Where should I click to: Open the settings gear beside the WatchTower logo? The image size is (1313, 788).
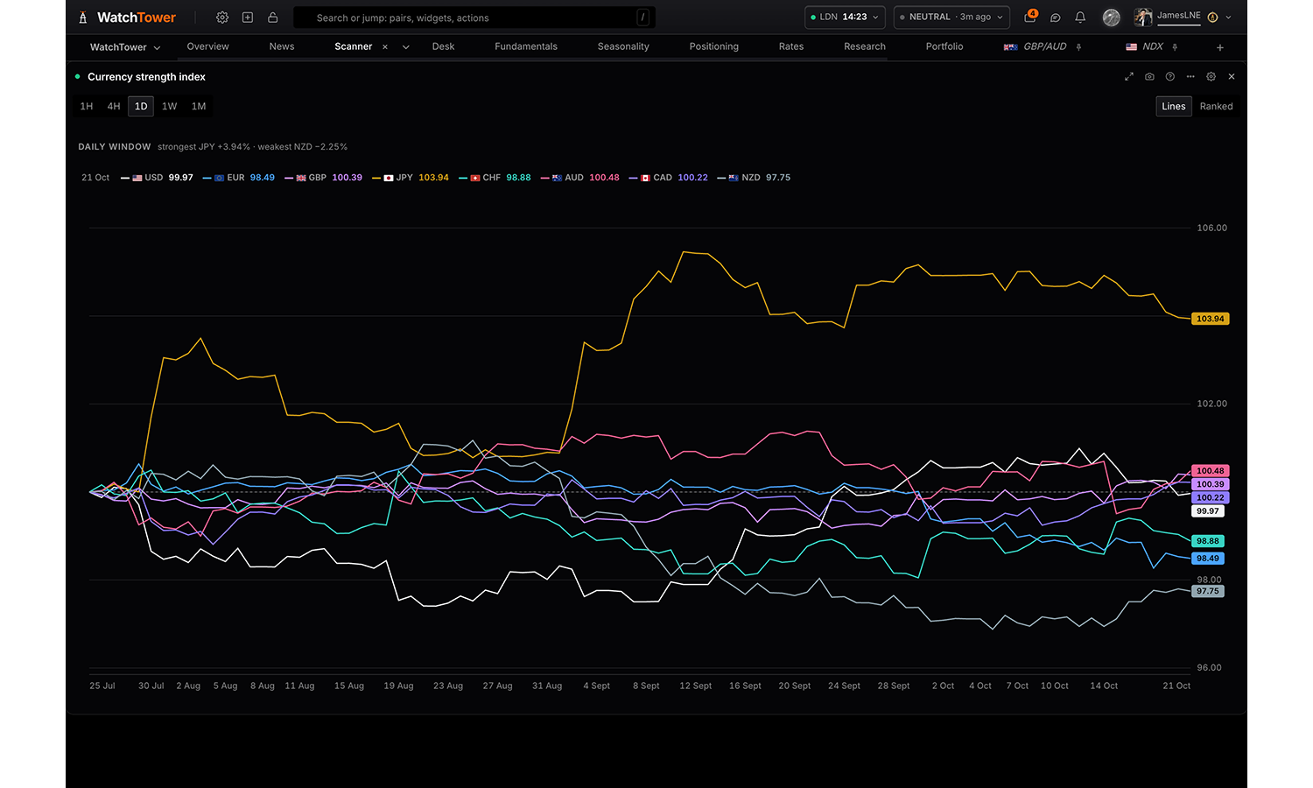tap(222, 18)
